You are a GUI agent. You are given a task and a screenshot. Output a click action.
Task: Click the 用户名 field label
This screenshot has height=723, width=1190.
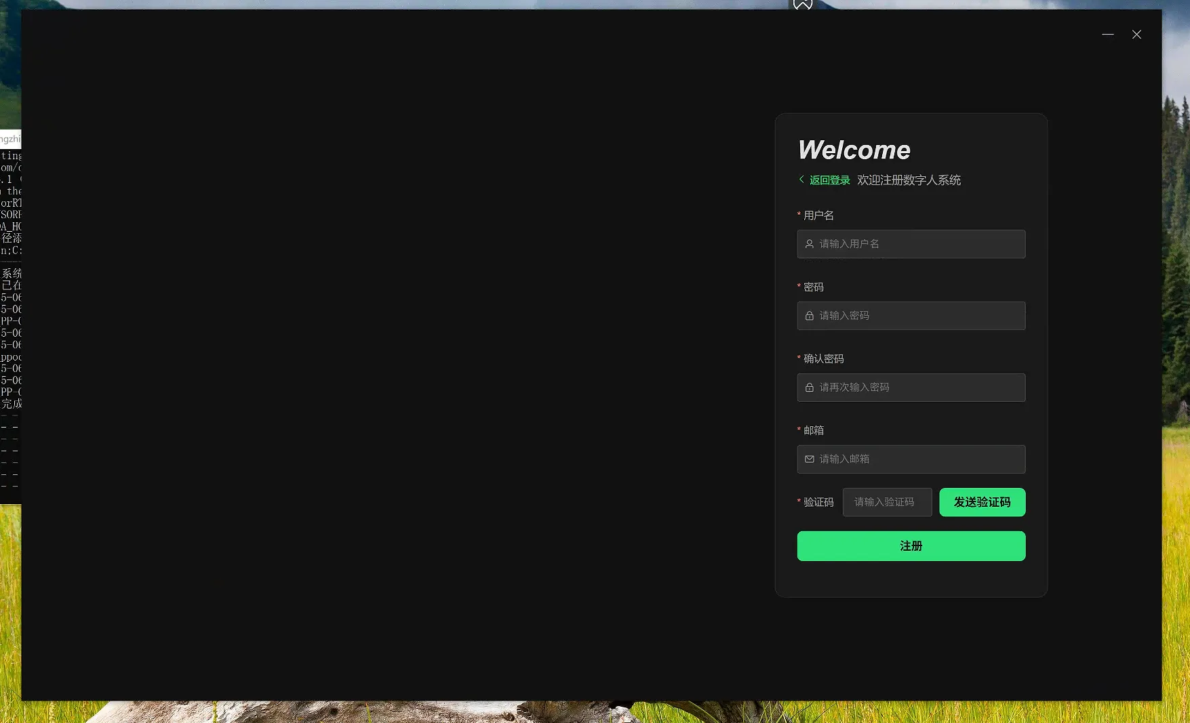pos(818,215)
